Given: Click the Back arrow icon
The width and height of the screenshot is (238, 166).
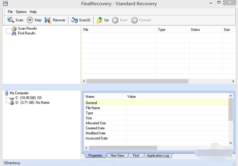Looking at the screenshot, I should pos(115,20).
